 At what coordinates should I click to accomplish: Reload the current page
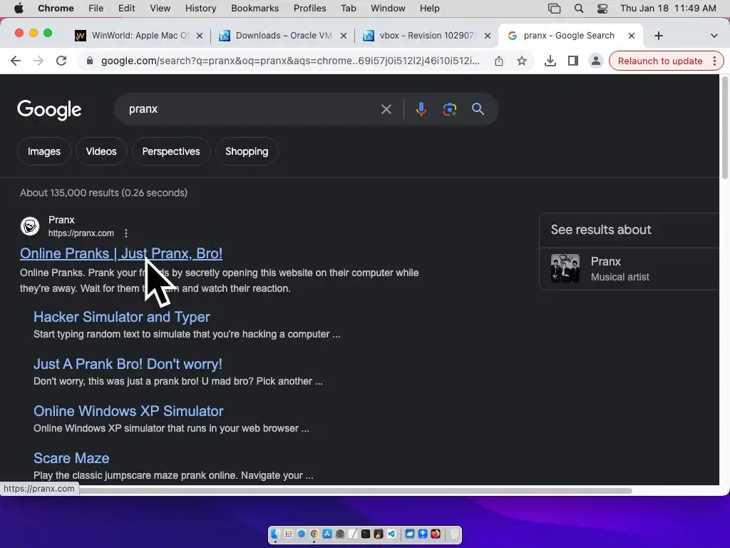click(61, 61)
